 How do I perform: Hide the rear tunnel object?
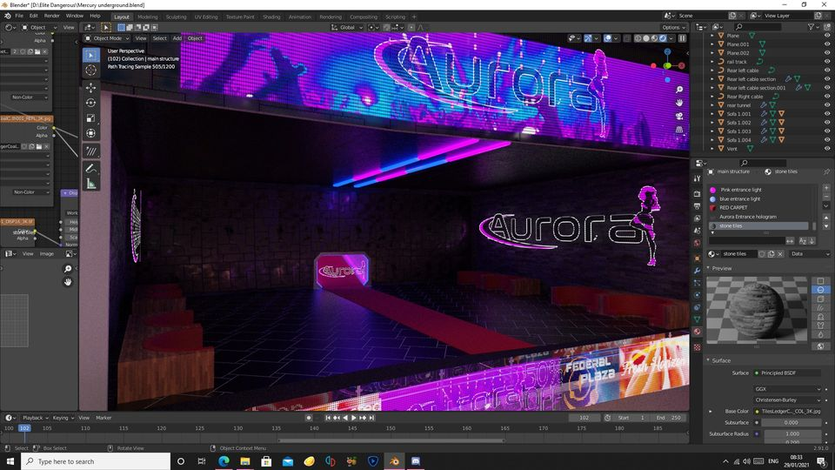pyautogui.click(x=827, y=105)
